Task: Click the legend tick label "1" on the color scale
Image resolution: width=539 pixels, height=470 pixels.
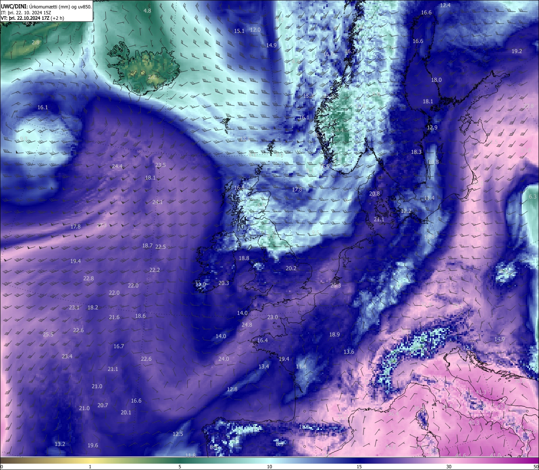Action: click(90, 467)
